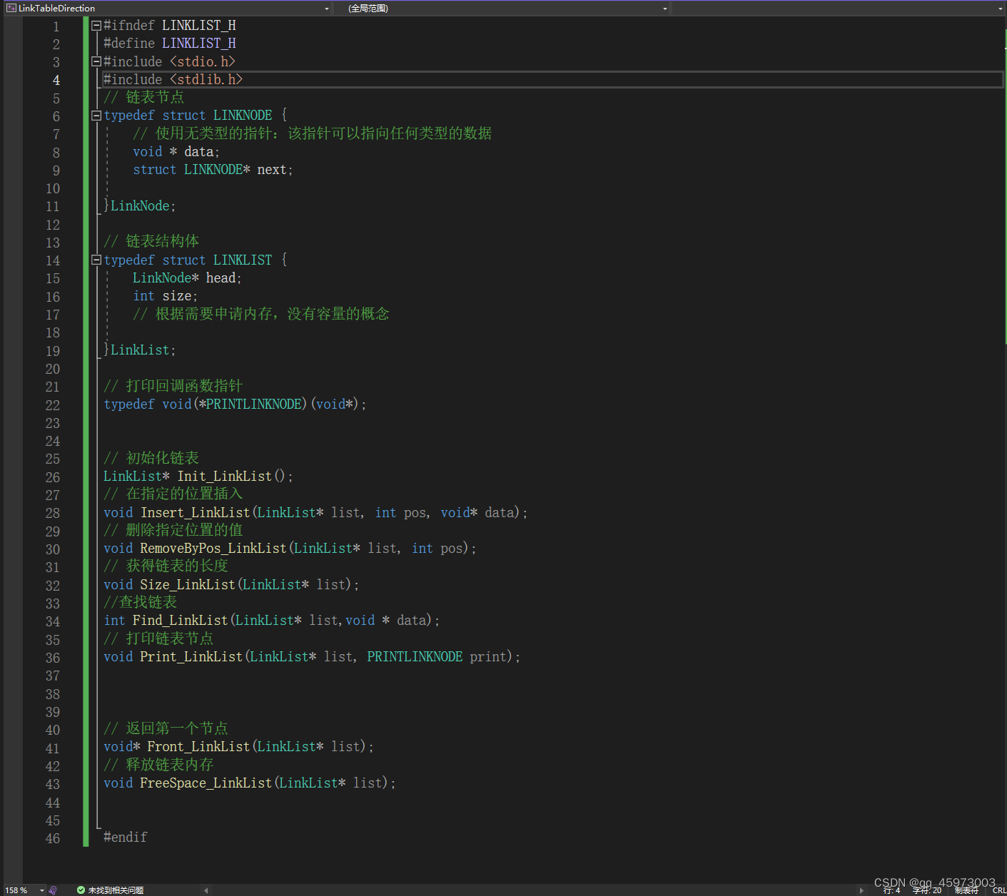This screenshot has height=896, width=1007.
Task: Click the FreeSpace_LinkList function name
Action: click(x=206, y=783)
